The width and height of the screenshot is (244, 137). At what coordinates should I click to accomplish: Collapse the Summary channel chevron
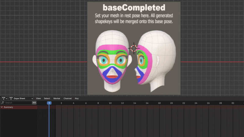point(2,107)
